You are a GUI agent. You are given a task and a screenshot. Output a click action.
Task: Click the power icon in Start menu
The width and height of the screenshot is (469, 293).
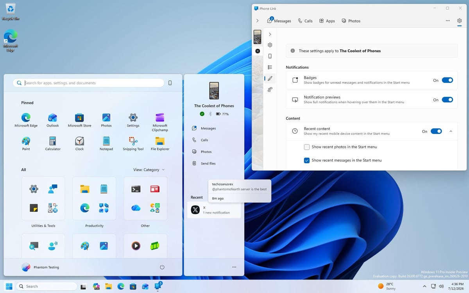162,267
